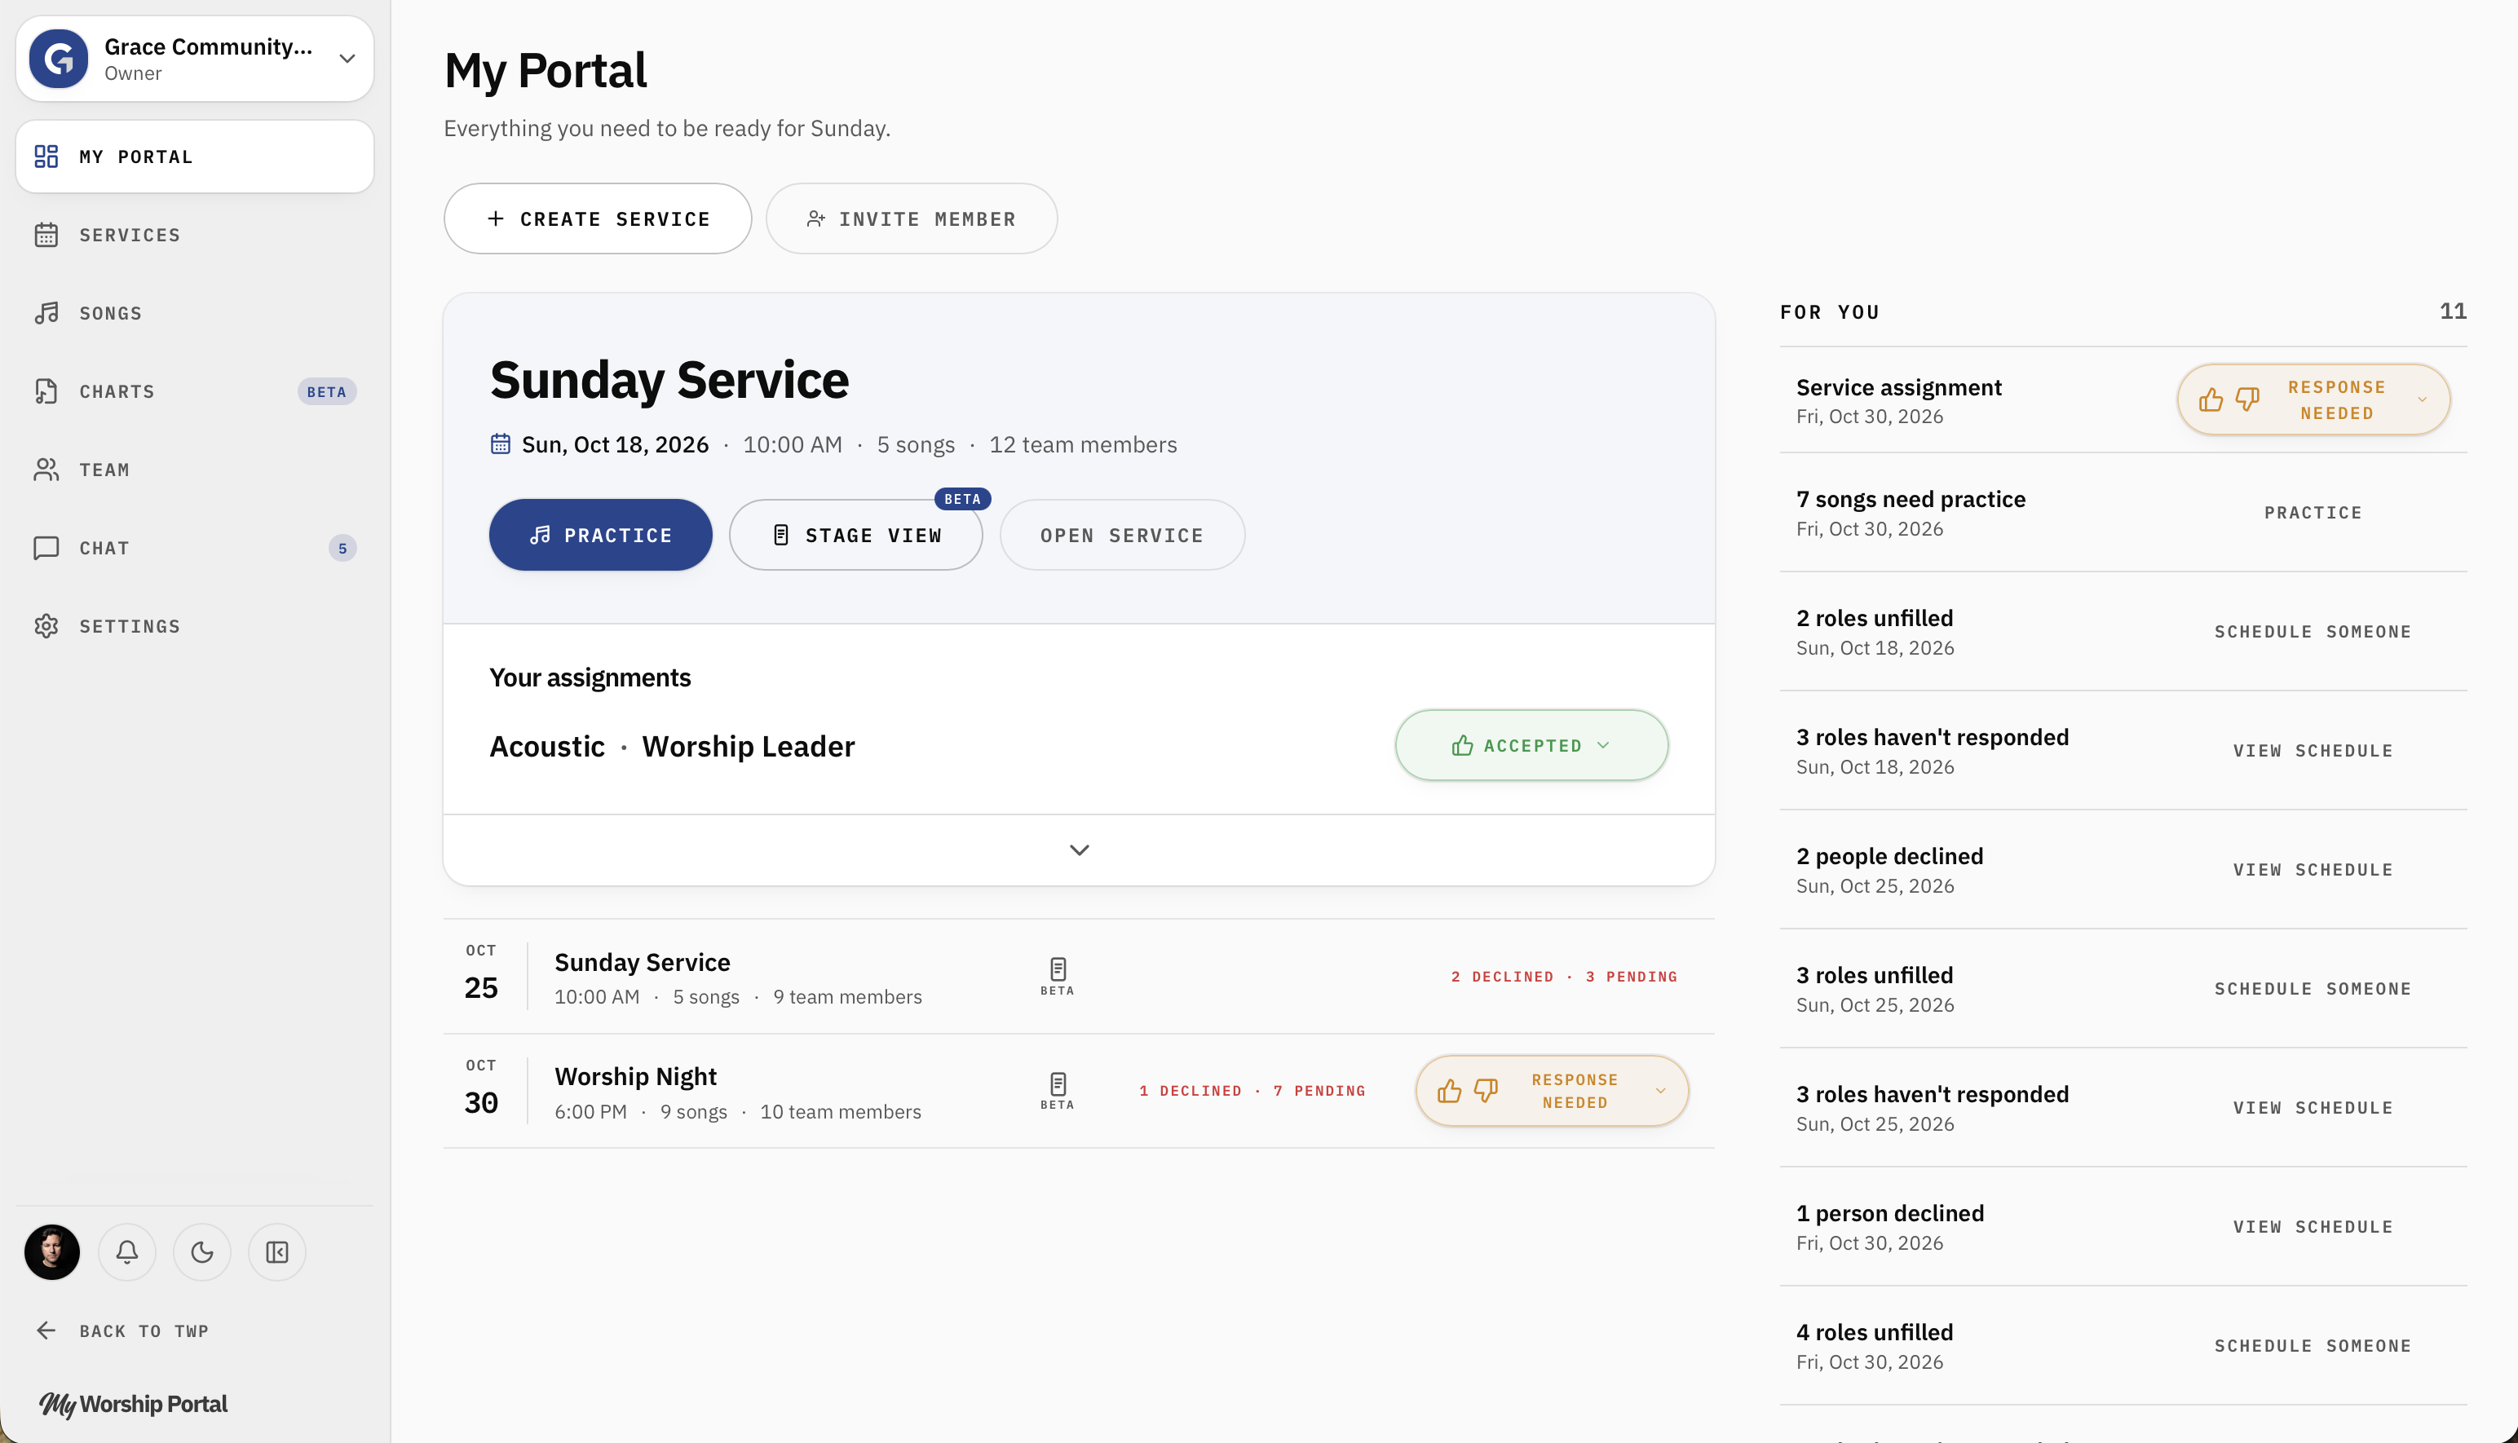Expand Sunday Service card details chevron
2518x1443 pixels.
coord(1079,850)
